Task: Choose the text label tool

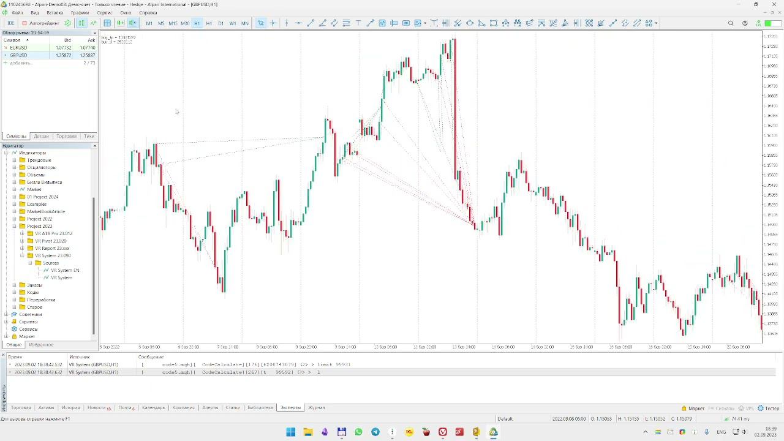Action: pyautogui.click(x=358, y=23)
